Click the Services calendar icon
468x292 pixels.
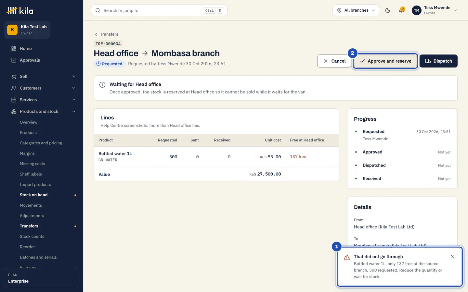[14, 100]
